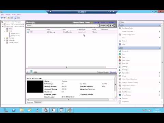
Task: Switch to the Summary tab
Action: point(30,102)
